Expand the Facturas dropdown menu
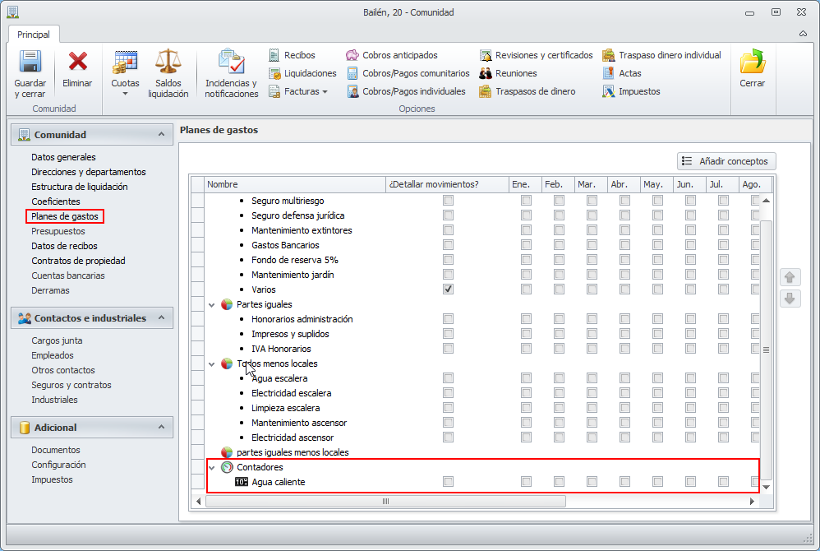820x551 pixels. [325, 91]
